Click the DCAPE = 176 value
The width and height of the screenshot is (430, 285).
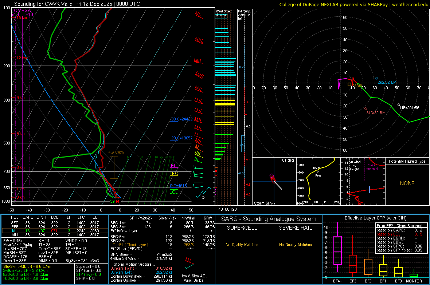pos(15,257)
